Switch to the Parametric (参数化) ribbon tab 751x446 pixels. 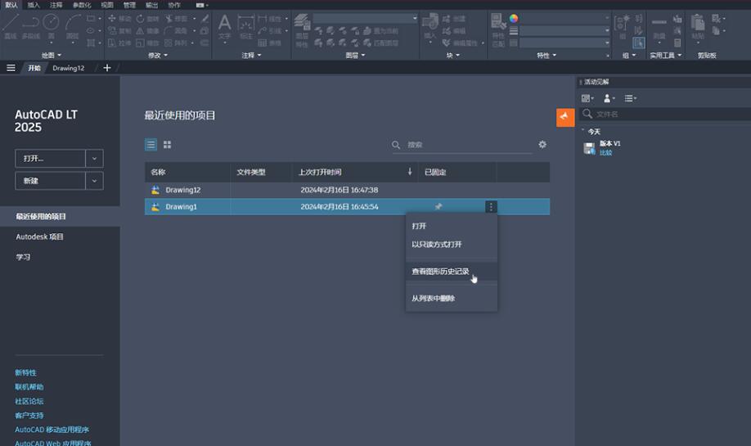point(82,5)
